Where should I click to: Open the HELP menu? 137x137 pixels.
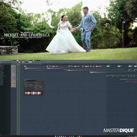point(9,60)
